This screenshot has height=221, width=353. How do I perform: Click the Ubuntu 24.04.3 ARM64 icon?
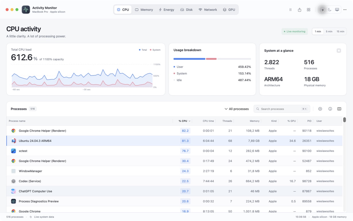click(13, 141)
